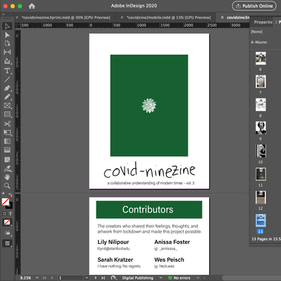This screenshot has height=281, width=281.
Task: Select page 13 thumbnail
Action: click(x=261, y=220)
